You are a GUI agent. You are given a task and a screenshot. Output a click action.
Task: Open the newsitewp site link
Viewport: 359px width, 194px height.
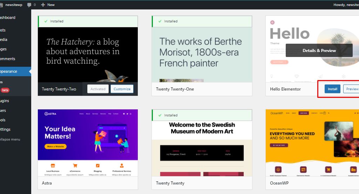14,5
